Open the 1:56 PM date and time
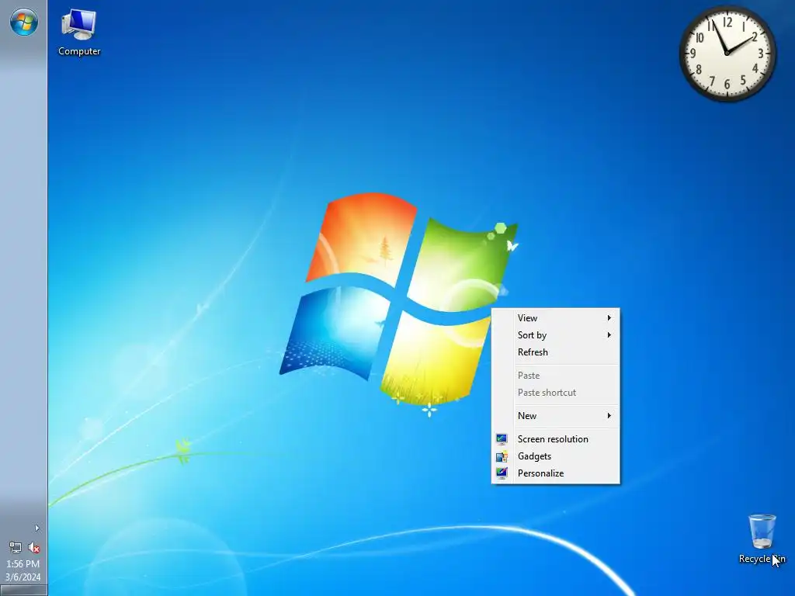This screenshot has width=795, height=596. click(x=23, y=570)
